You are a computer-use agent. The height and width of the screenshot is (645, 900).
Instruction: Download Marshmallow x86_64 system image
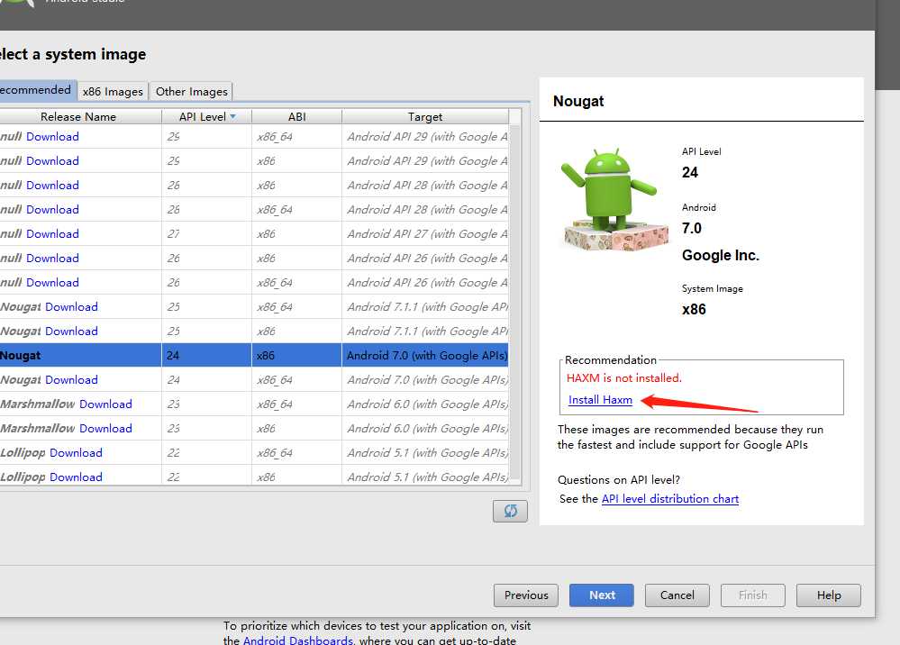point(105,404)
